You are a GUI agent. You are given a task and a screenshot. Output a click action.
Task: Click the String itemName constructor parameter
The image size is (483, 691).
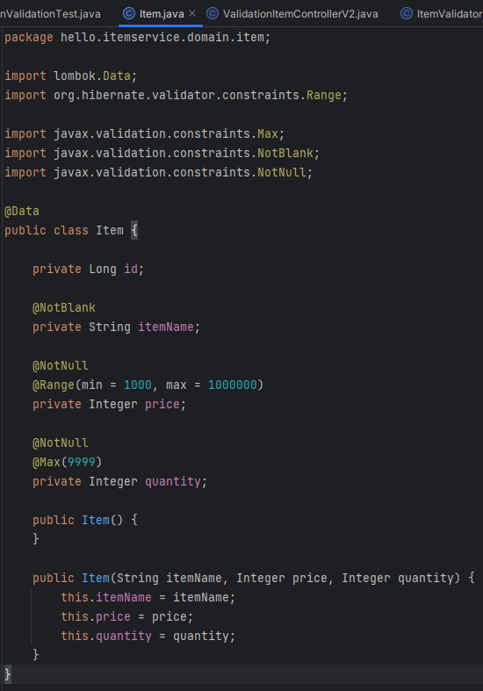[x=169, y=578]
